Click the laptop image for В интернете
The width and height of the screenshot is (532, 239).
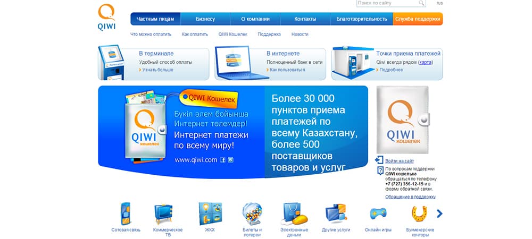coord(242,63)
